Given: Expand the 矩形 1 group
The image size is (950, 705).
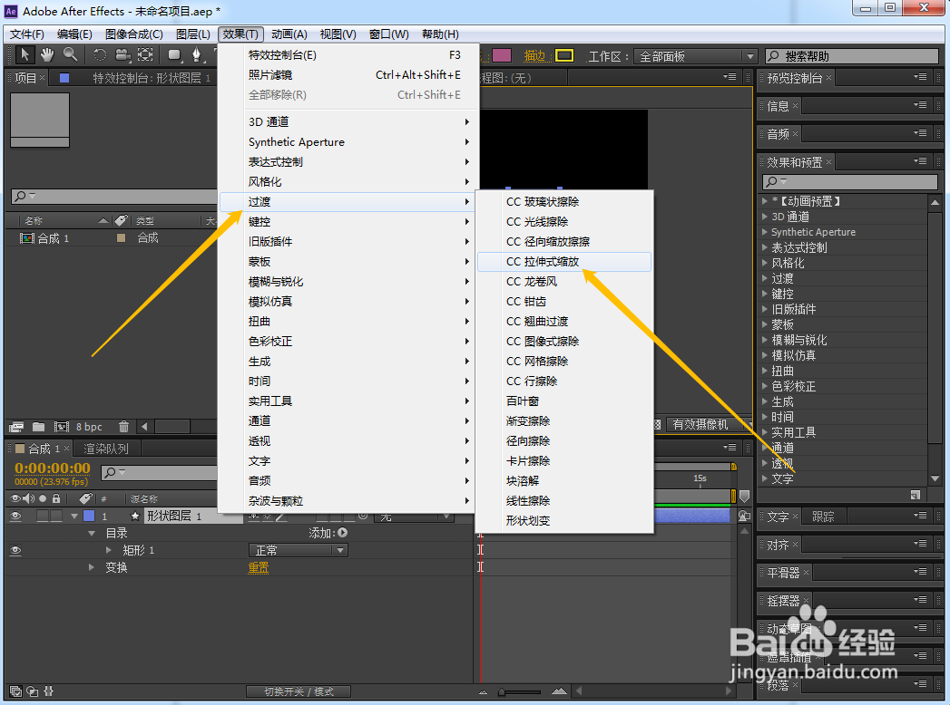Looking at the screenshot, I should tap(109, 550).
